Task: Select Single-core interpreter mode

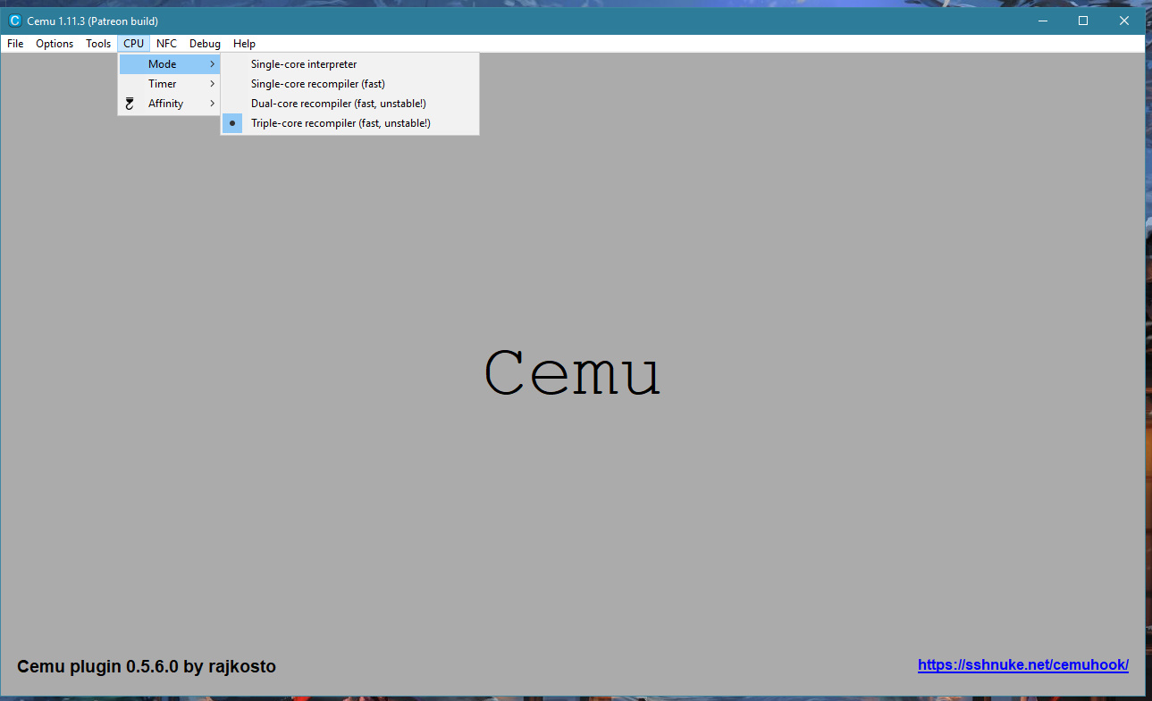Action: coord(350,64)
